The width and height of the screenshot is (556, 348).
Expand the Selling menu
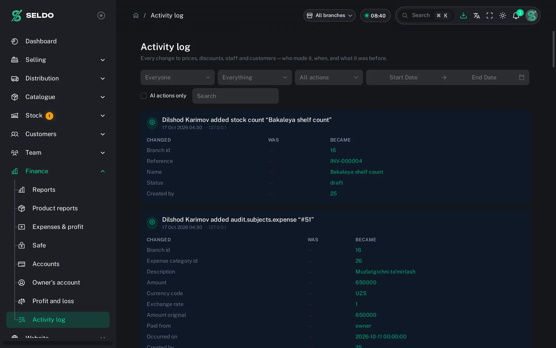(x=58, y=60)
